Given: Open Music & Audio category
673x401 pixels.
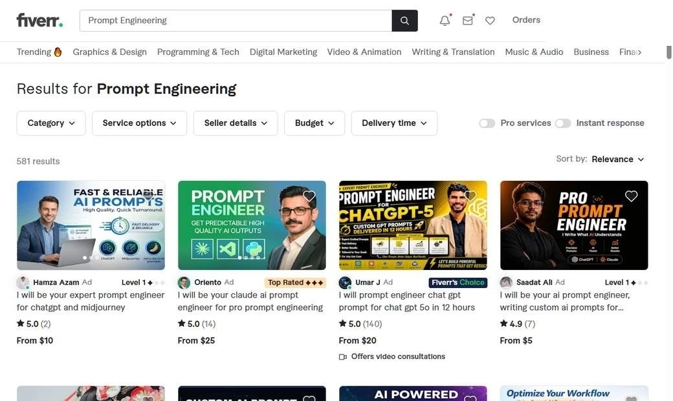Looking at the screenshot, I should click(x=534, y=52).
